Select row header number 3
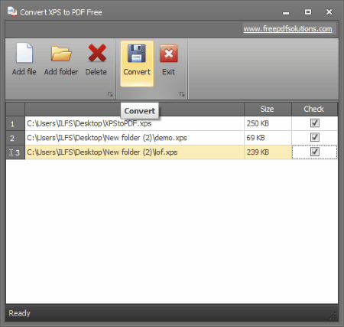 pos(15,152)
